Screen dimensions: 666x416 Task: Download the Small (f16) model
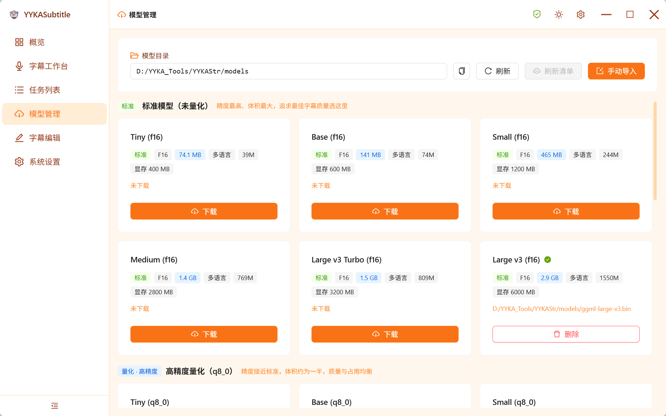click(566, 211)
